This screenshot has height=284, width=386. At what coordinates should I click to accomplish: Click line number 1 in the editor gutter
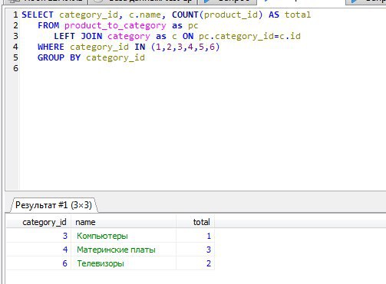15,15
